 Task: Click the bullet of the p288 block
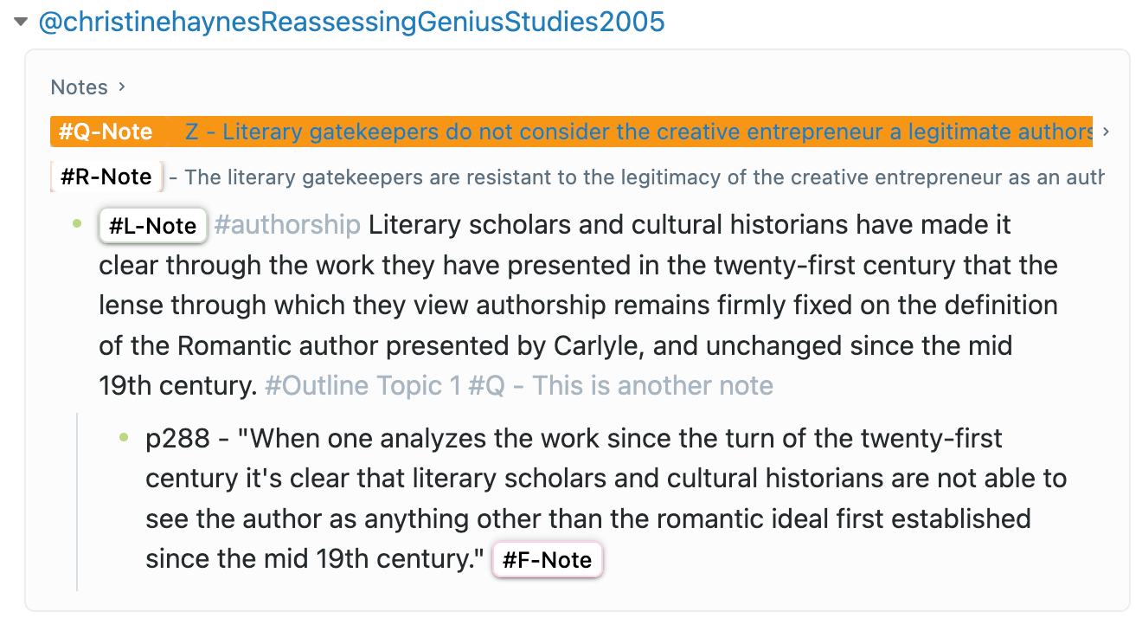pyautogui.click(x=124, y=437)
